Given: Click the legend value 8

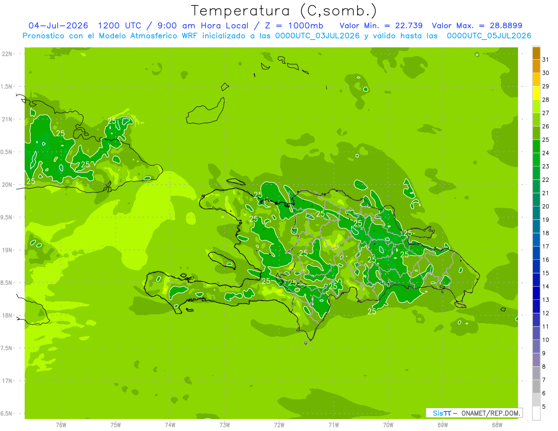Looking at the screenshot, I should [544, 367].
